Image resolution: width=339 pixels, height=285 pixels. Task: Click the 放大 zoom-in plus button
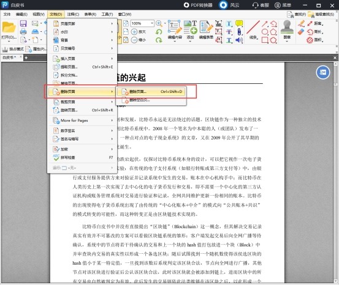[x=138, y=32]
